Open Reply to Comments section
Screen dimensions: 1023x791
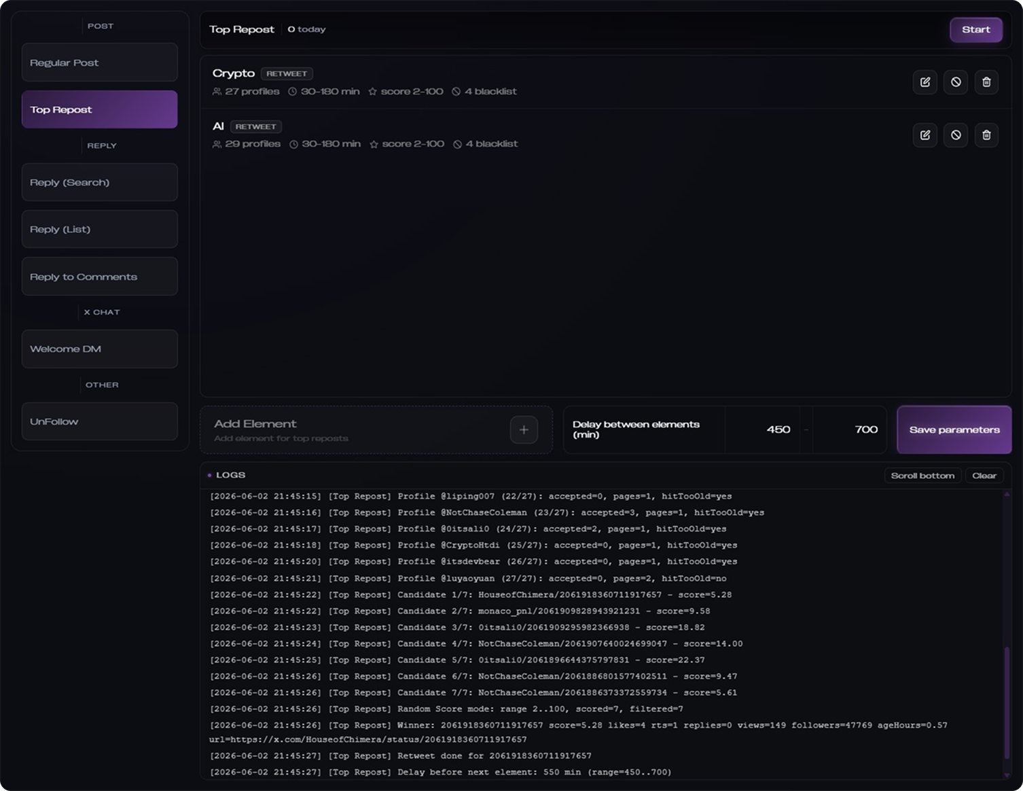(x=100, y=277)
